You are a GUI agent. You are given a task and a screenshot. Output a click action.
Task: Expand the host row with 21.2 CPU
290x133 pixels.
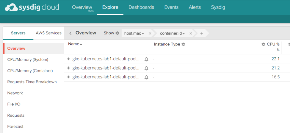coord(68,68)
